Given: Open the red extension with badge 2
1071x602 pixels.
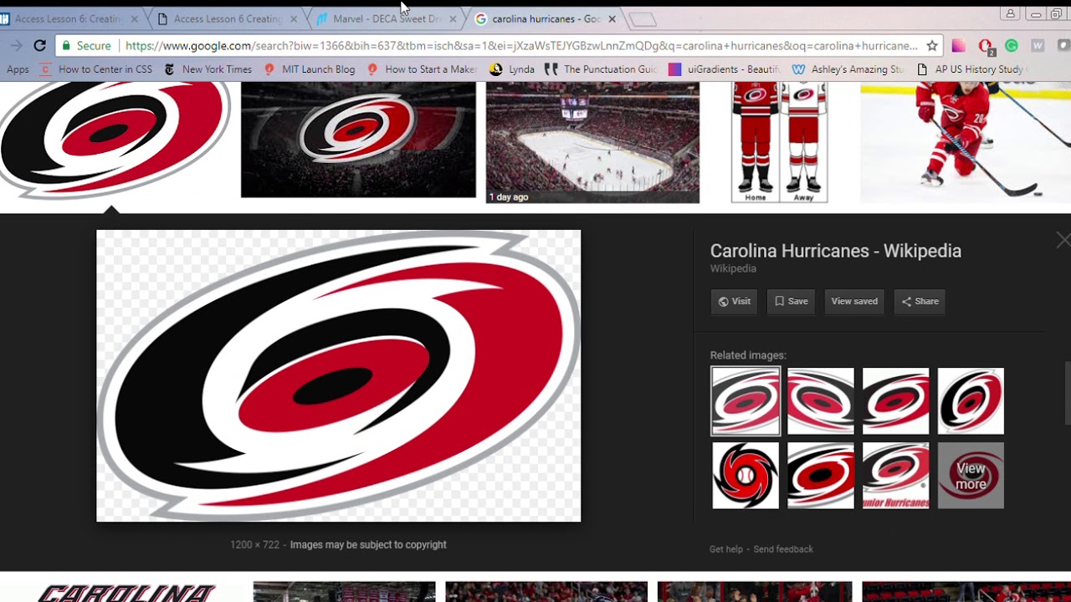Looking at the screenshot, I should pos(986,47).
